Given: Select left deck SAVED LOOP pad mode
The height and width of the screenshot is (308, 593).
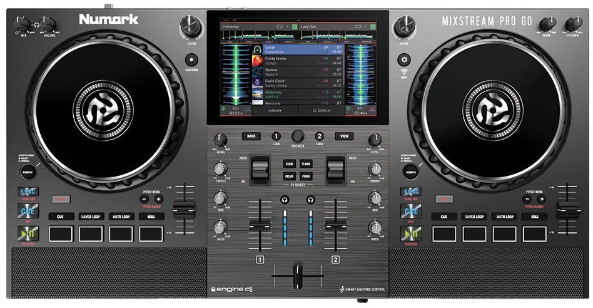Looking at the screenshot, I should coord(91,217).
